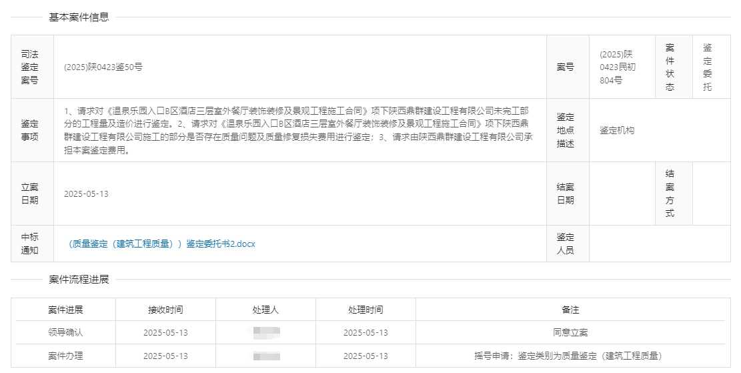The image size is (741, 373).
Task: Click the 案号 value ending in 民初804号
Action: click(x=617, y=67)
